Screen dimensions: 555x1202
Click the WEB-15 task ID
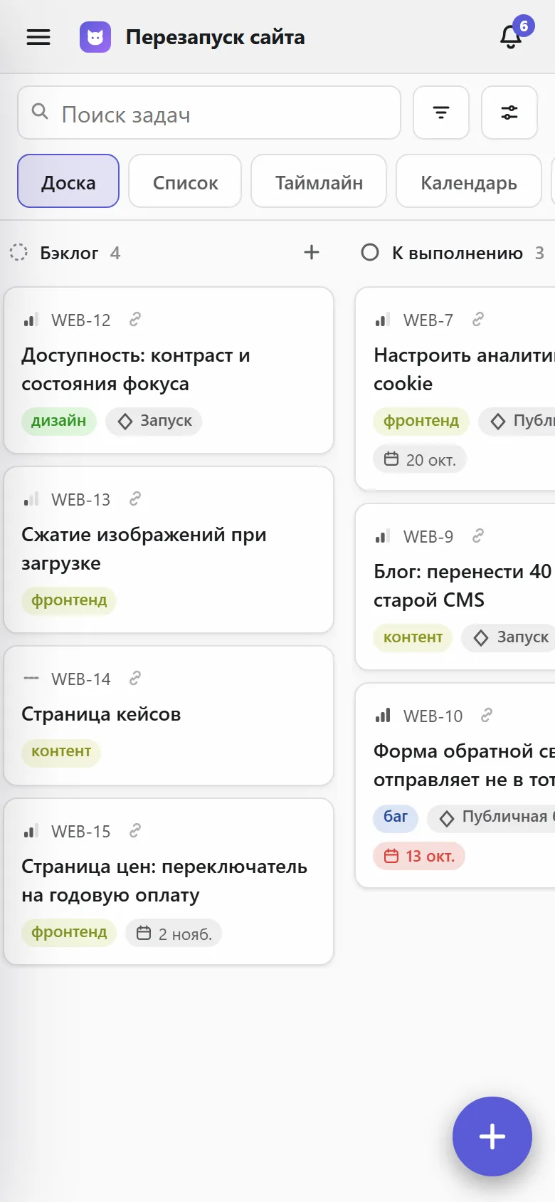coord(81,832)
